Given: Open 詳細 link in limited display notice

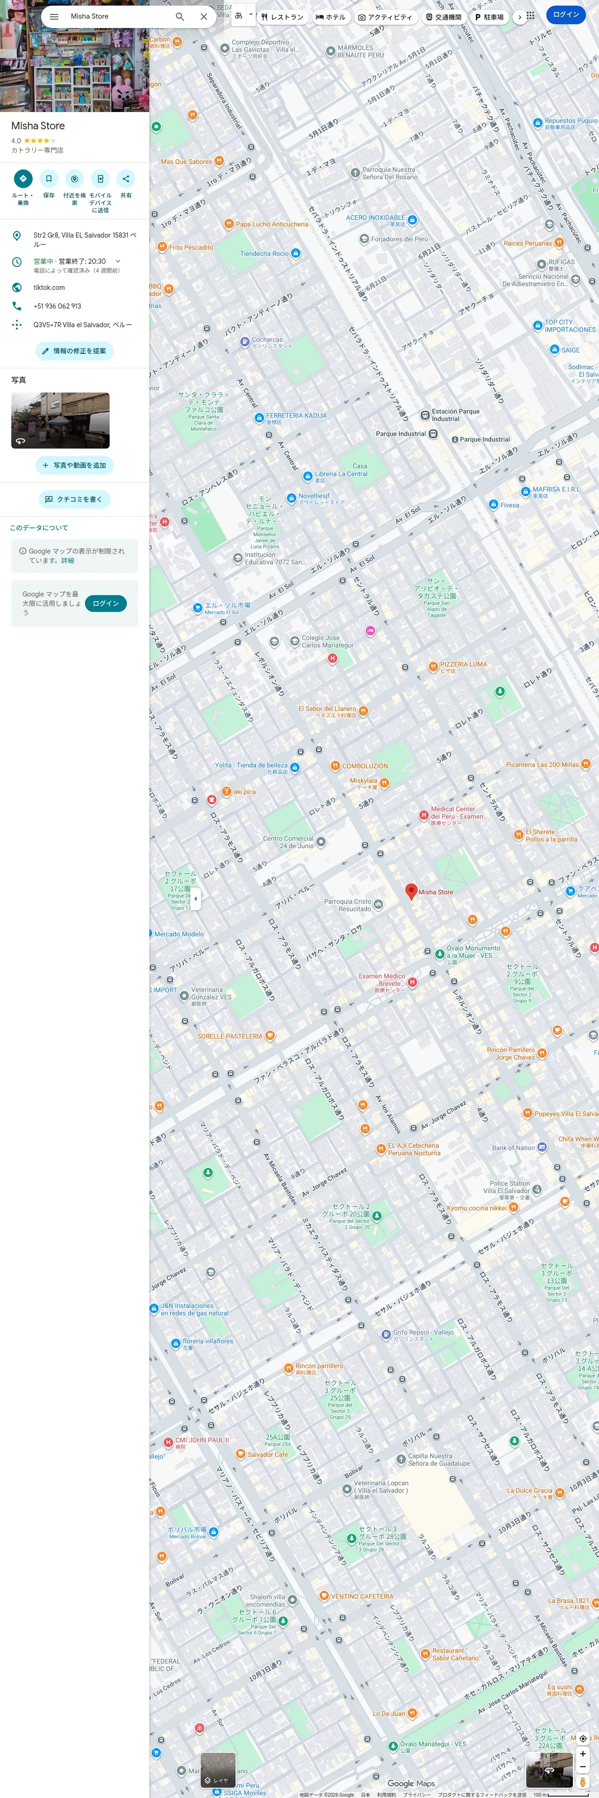Looking at the screenshot, I should point(68,561).
